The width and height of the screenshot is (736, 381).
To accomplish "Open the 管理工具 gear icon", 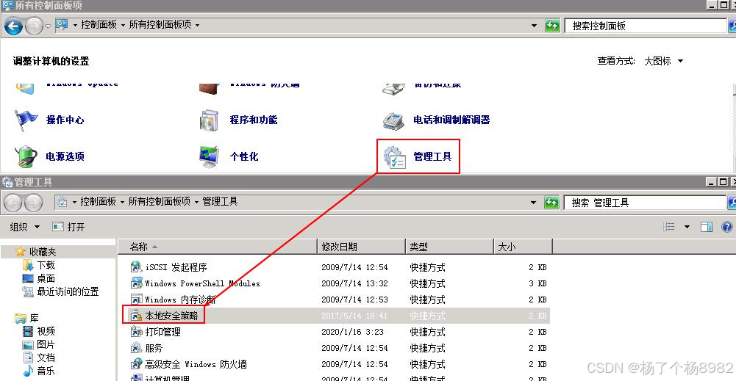I will point(395,157).
